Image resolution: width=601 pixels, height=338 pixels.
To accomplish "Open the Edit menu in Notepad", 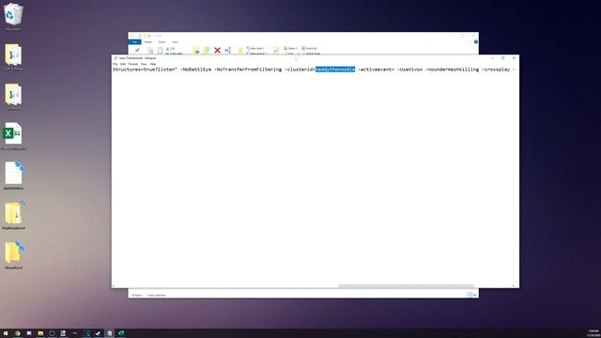I will click(123, 64).
